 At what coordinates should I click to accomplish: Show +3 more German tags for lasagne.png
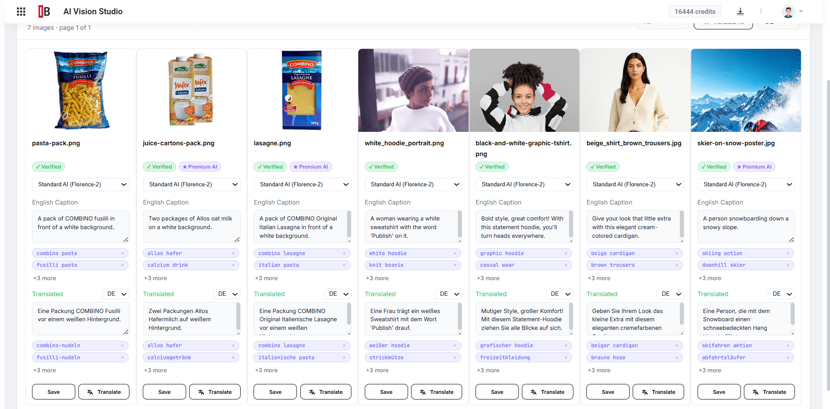tap(266, 371)
